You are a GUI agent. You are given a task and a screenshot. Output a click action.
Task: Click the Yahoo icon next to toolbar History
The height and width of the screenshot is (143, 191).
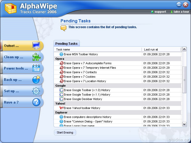[61, 108]
